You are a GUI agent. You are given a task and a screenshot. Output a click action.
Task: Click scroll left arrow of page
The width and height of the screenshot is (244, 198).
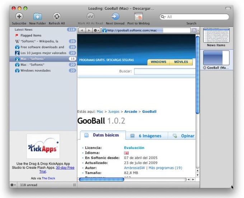[x=189, y=179]
